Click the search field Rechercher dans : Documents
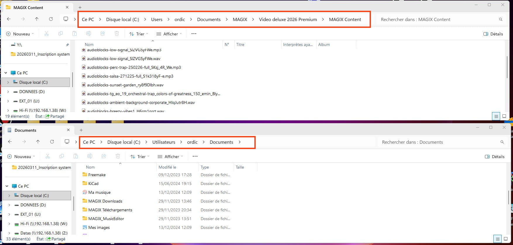The width and height of the screenshot is (513, 245). pos(439,142)
